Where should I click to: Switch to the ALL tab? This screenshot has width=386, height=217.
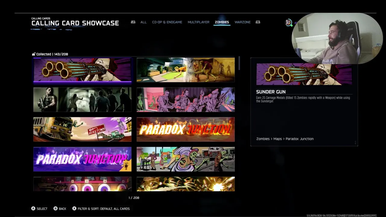point(143,22)
